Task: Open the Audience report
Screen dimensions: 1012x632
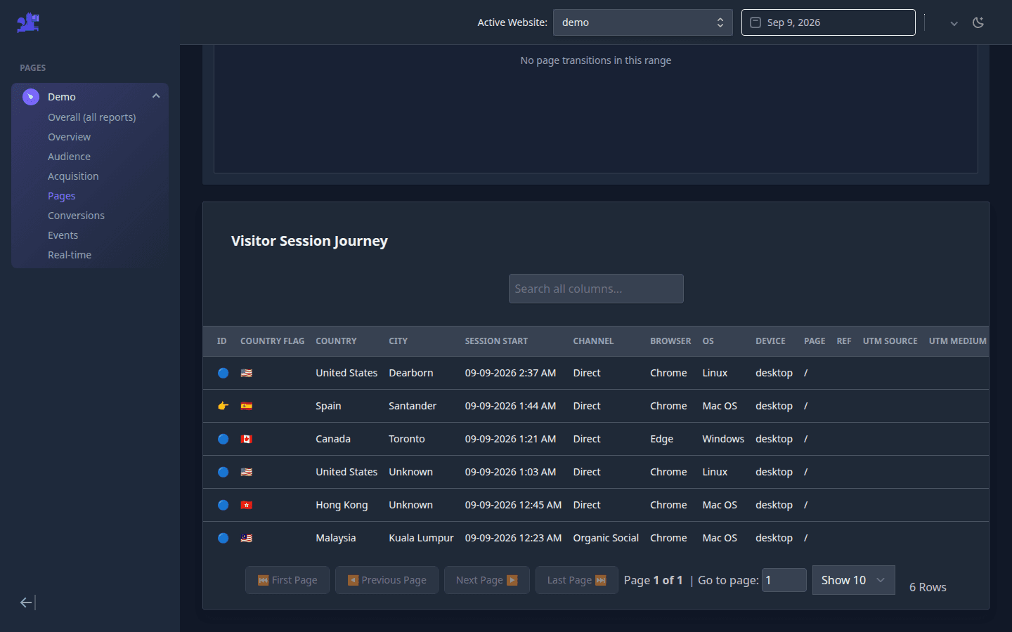Action: click(69, 157)
